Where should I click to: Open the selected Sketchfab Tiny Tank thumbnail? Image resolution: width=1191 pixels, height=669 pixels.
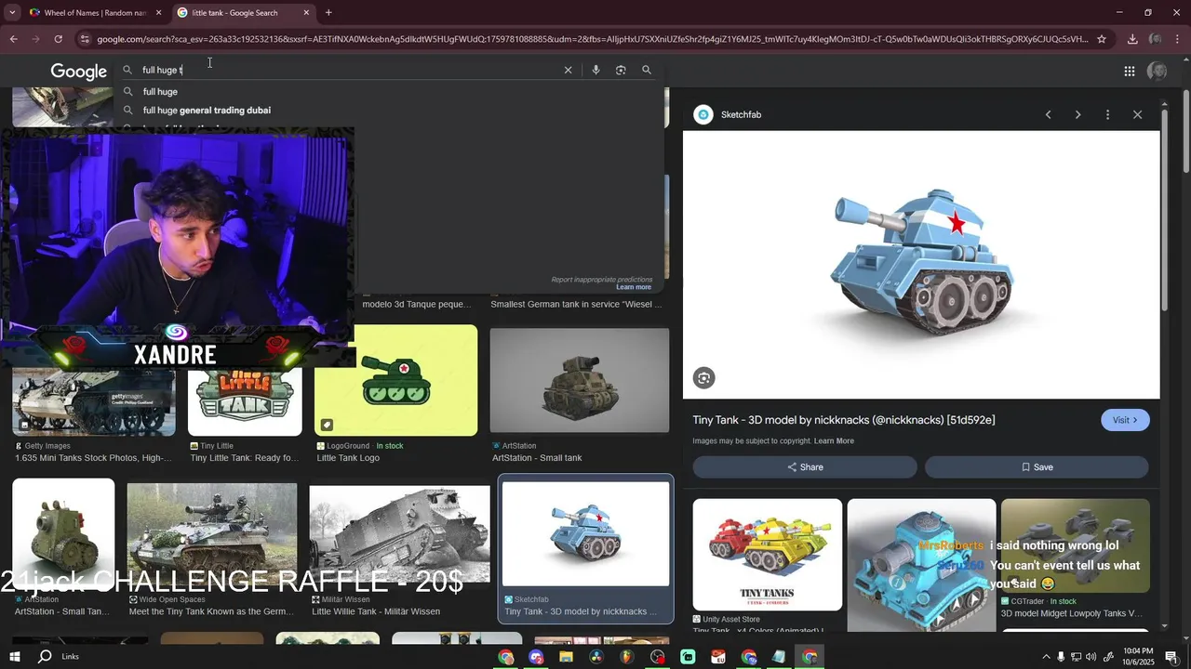tap(585, 533)
